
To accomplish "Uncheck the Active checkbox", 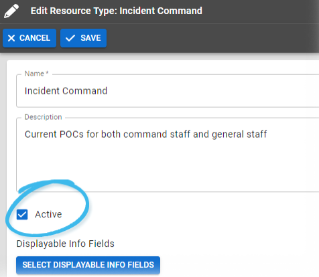I will (22, 215).
